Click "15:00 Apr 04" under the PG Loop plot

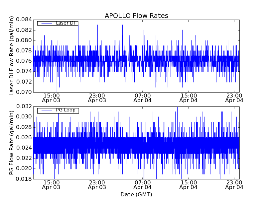click(188, 185)
